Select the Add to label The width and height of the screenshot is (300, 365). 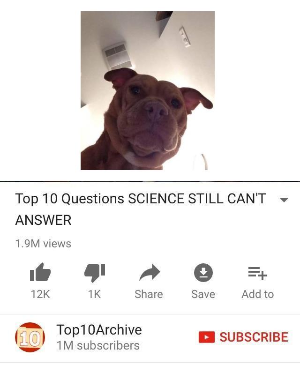(x=258, y=294)
